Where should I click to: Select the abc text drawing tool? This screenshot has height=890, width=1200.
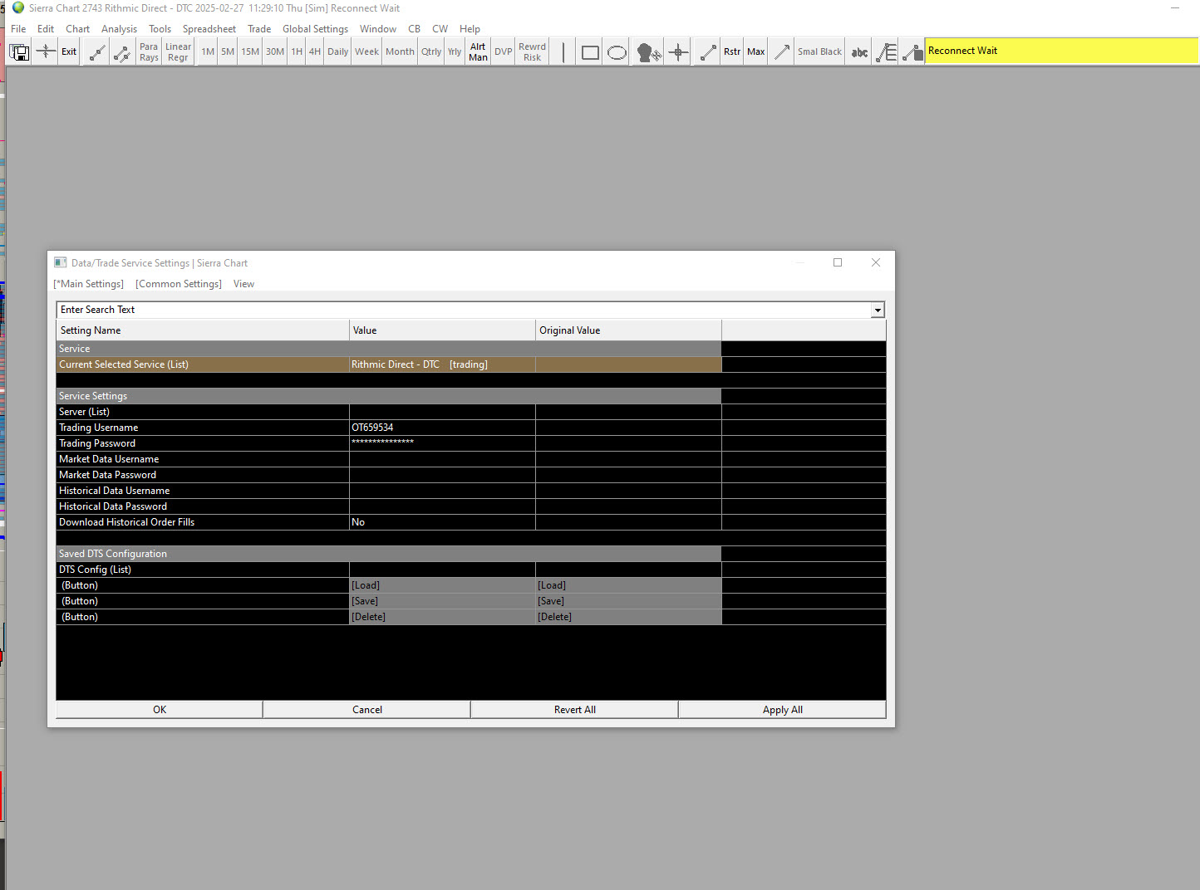coord(859,51)
